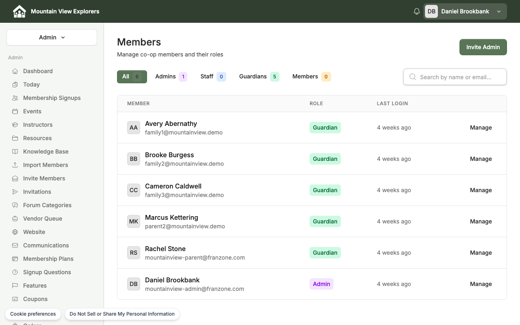The image size is (520, 325).
Task: Click the Mountain View Explorers title text
Action: tap(65, 11)
